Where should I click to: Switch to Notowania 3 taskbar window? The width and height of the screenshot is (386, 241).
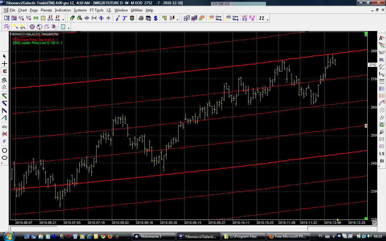tap(154, 236)
